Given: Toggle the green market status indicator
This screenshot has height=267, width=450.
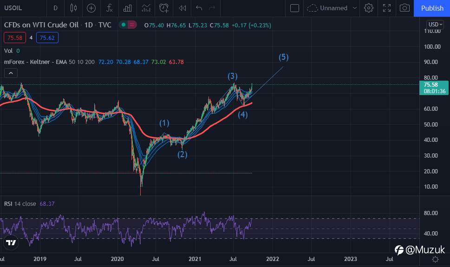Looking at the screenshot, I should coord(124,25).
